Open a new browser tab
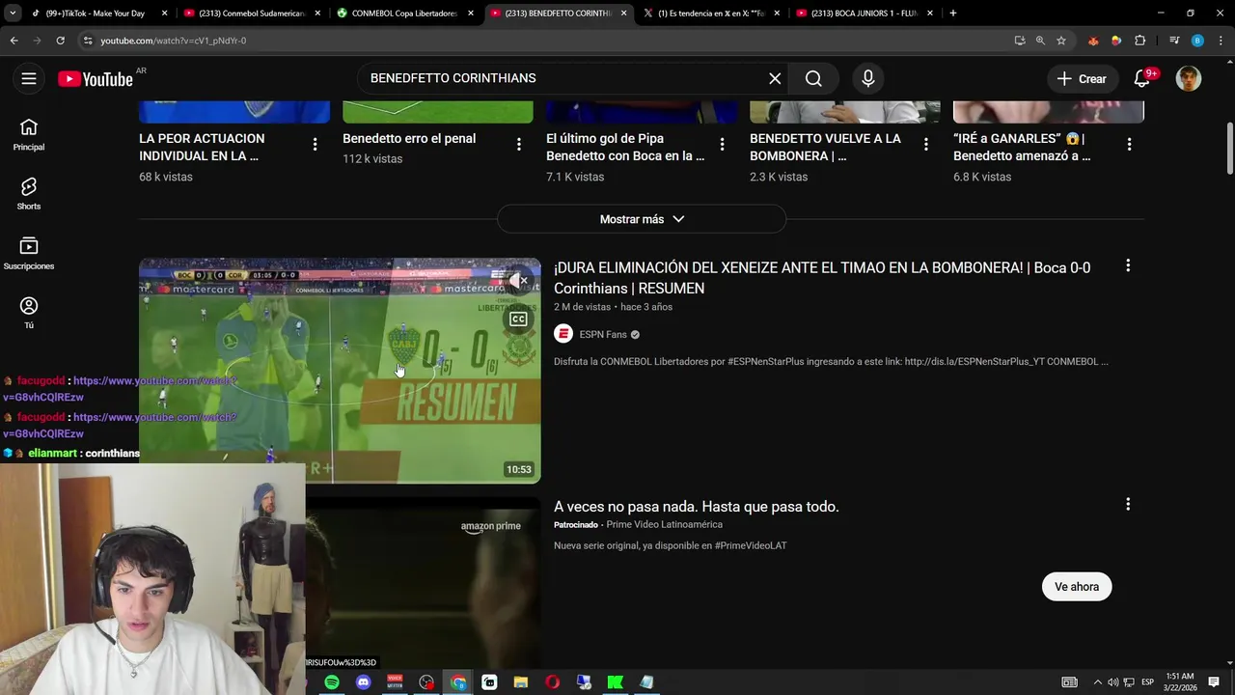The width and height of the screenshot is (1235, 695). pyautogui.click(x=953, y=14)
